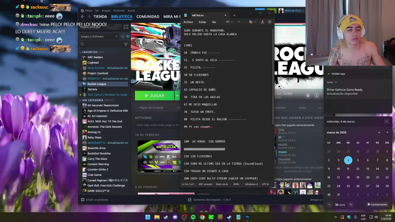Select Cuphead in Steam favorites
This screenshot has width=395, height=222.
click(x=93, y=63)
